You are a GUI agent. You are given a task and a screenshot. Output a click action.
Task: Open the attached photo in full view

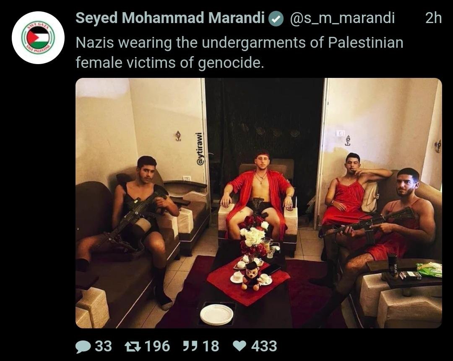point(258,203)
